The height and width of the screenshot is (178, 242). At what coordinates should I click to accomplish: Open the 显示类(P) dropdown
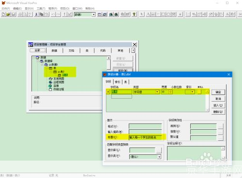coord(159,157)
